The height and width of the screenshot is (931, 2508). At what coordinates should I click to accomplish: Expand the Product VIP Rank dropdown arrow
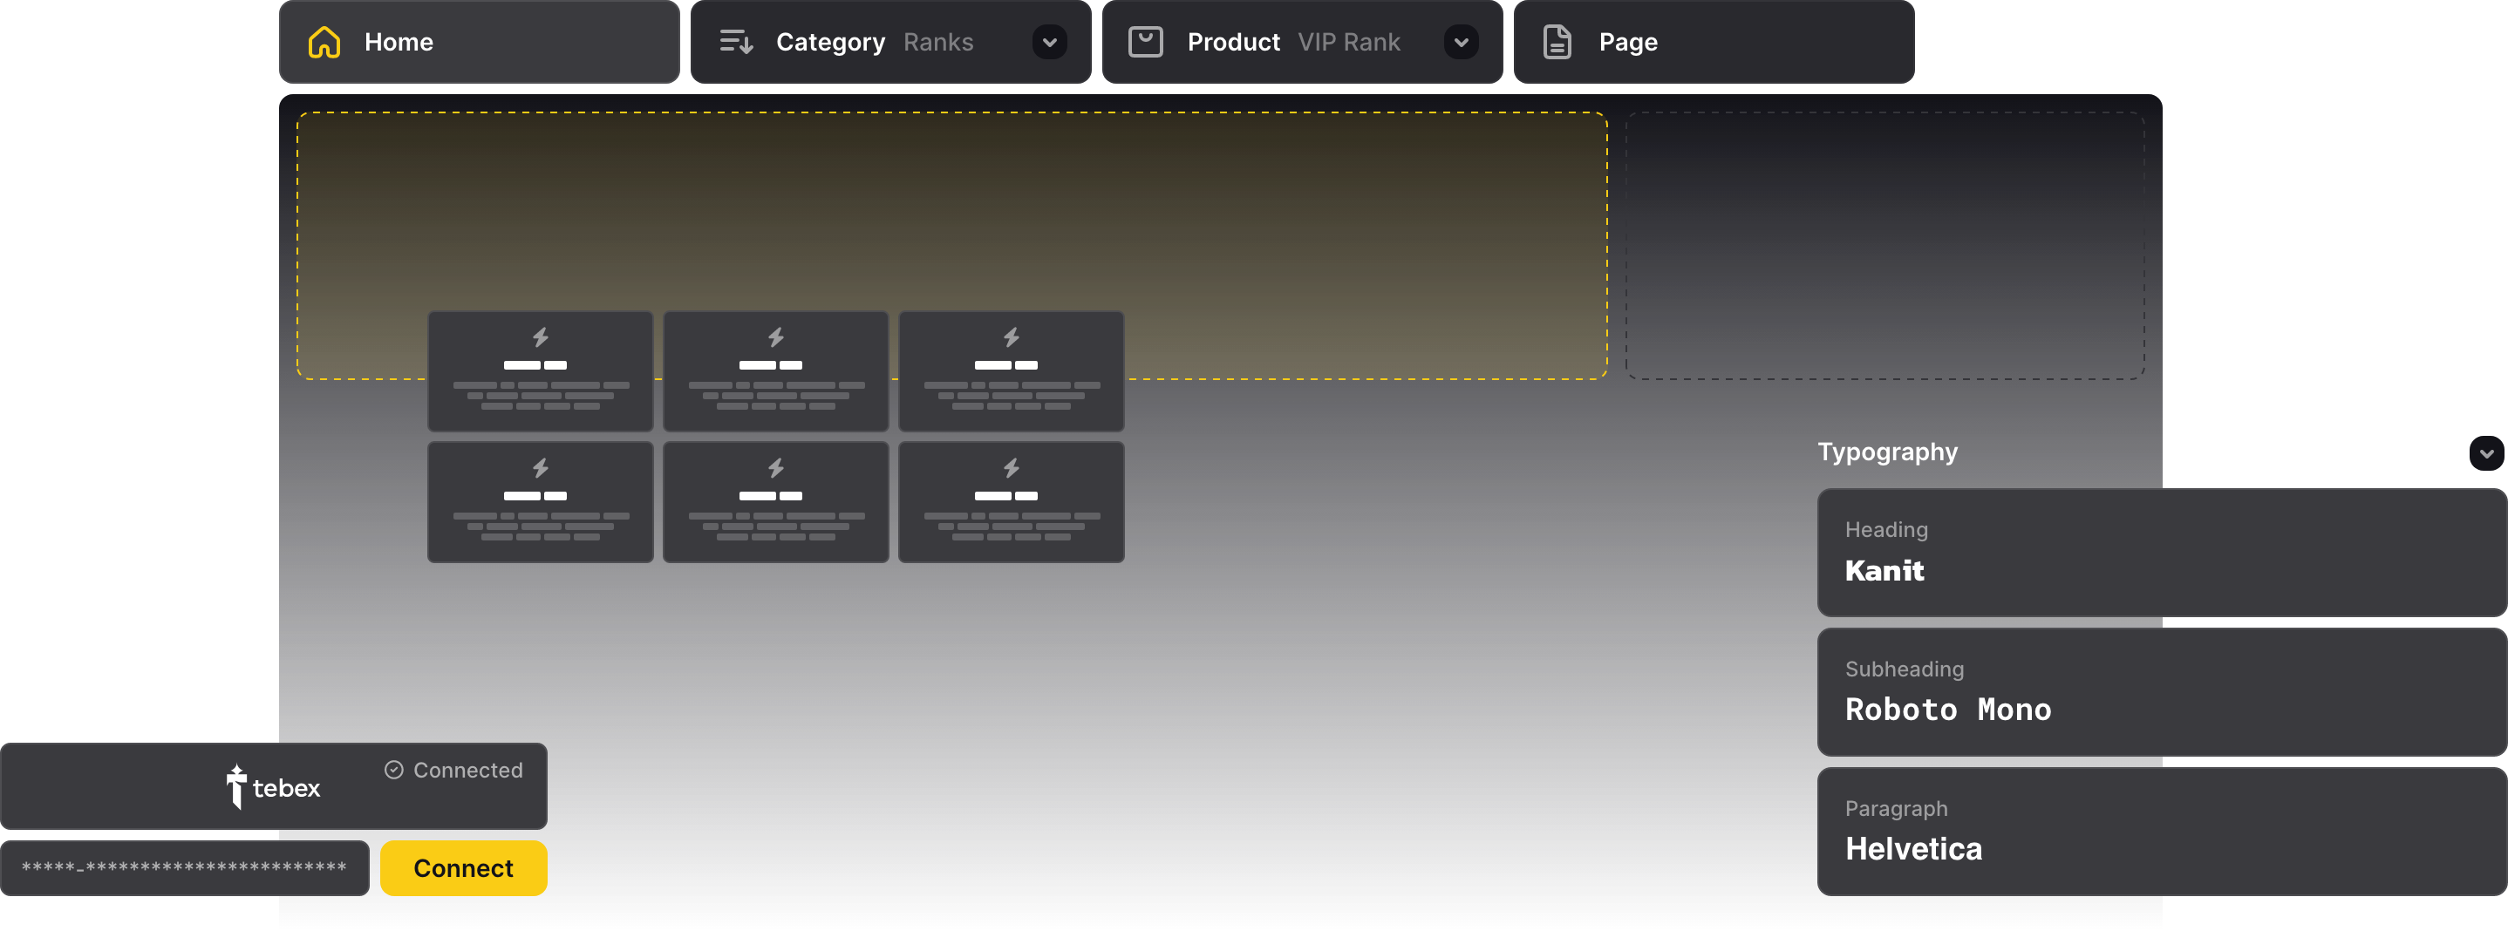[x=1461, y=42]
